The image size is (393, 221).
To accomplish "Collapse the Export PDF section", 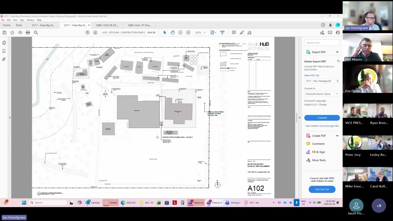I will [x=337, y=52].
